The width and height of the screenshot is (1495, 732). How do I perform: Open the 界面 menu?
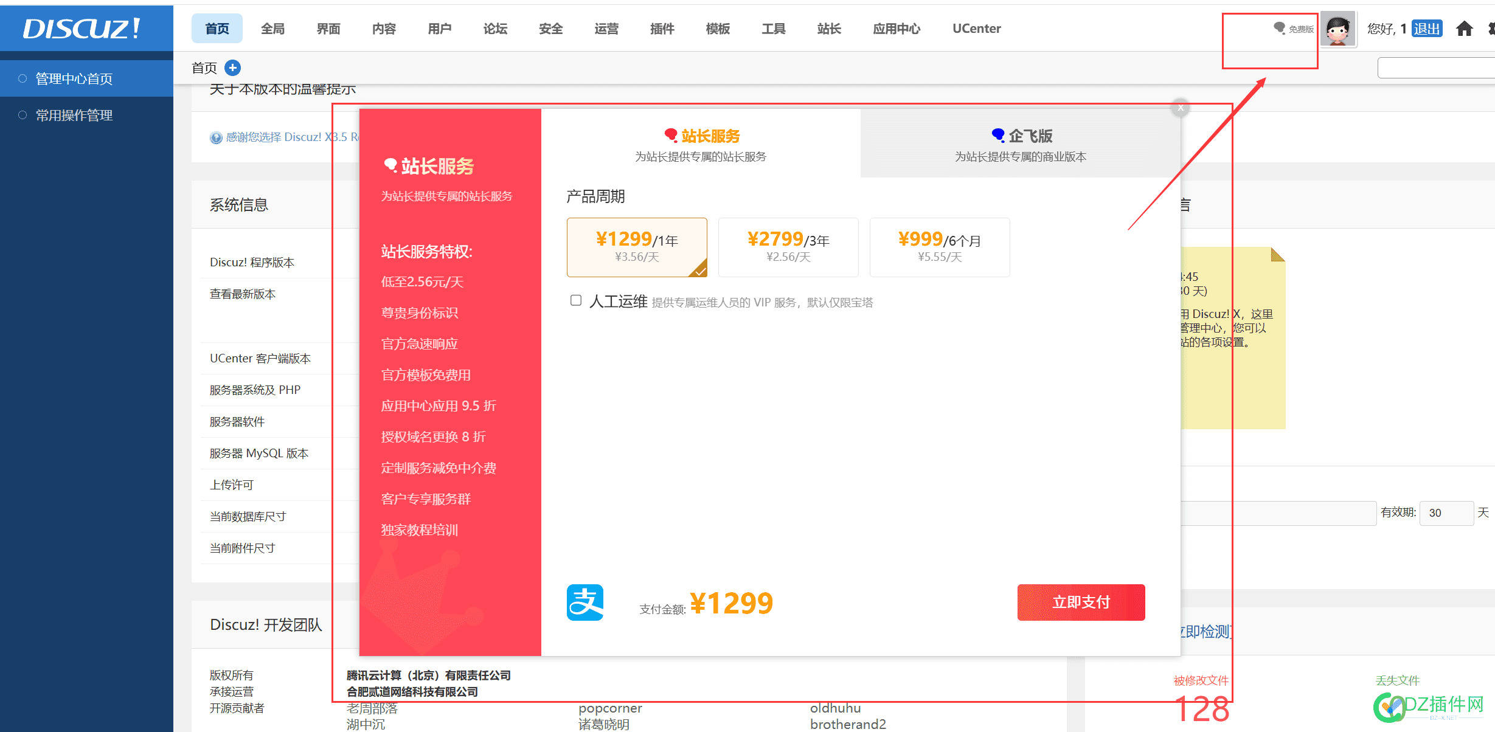(x=328, y=29)
